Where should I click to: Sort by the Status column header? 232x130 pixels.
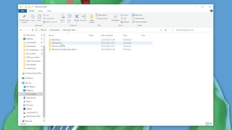pos(91,35)
